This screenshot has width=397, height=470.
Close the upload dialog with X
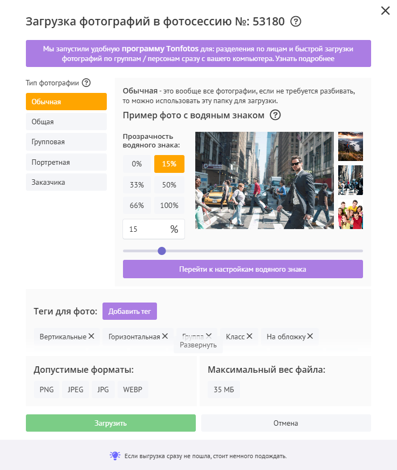(x=385, y=11)
